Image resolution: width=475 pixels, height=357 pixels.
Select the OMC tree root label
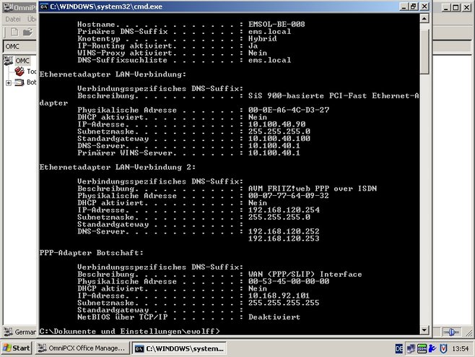(x=22, y=61)
